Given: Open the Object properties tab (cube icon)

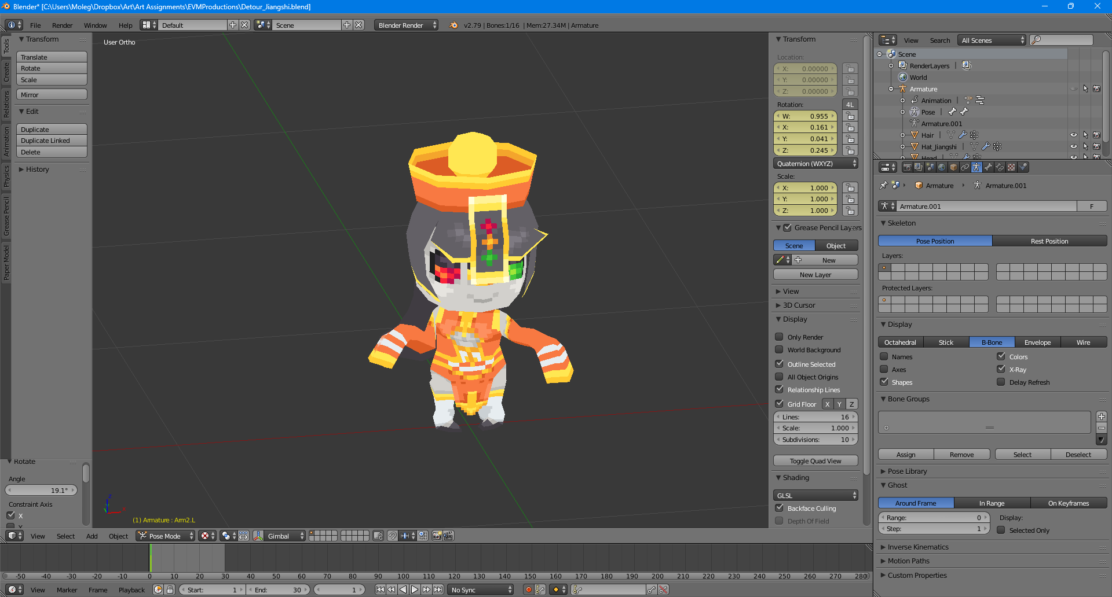Looking at the screenshot, I should tap(953, 167).
